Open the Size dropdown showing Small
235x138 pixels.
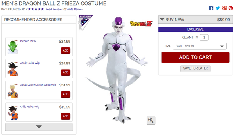pyautogui.click(x=199, y=46)
